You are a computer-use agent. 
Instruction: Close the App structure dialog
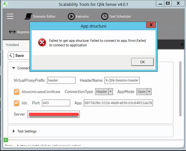[x=151, y=25]
